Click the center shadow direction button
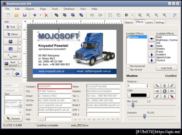 coord(165,91)
